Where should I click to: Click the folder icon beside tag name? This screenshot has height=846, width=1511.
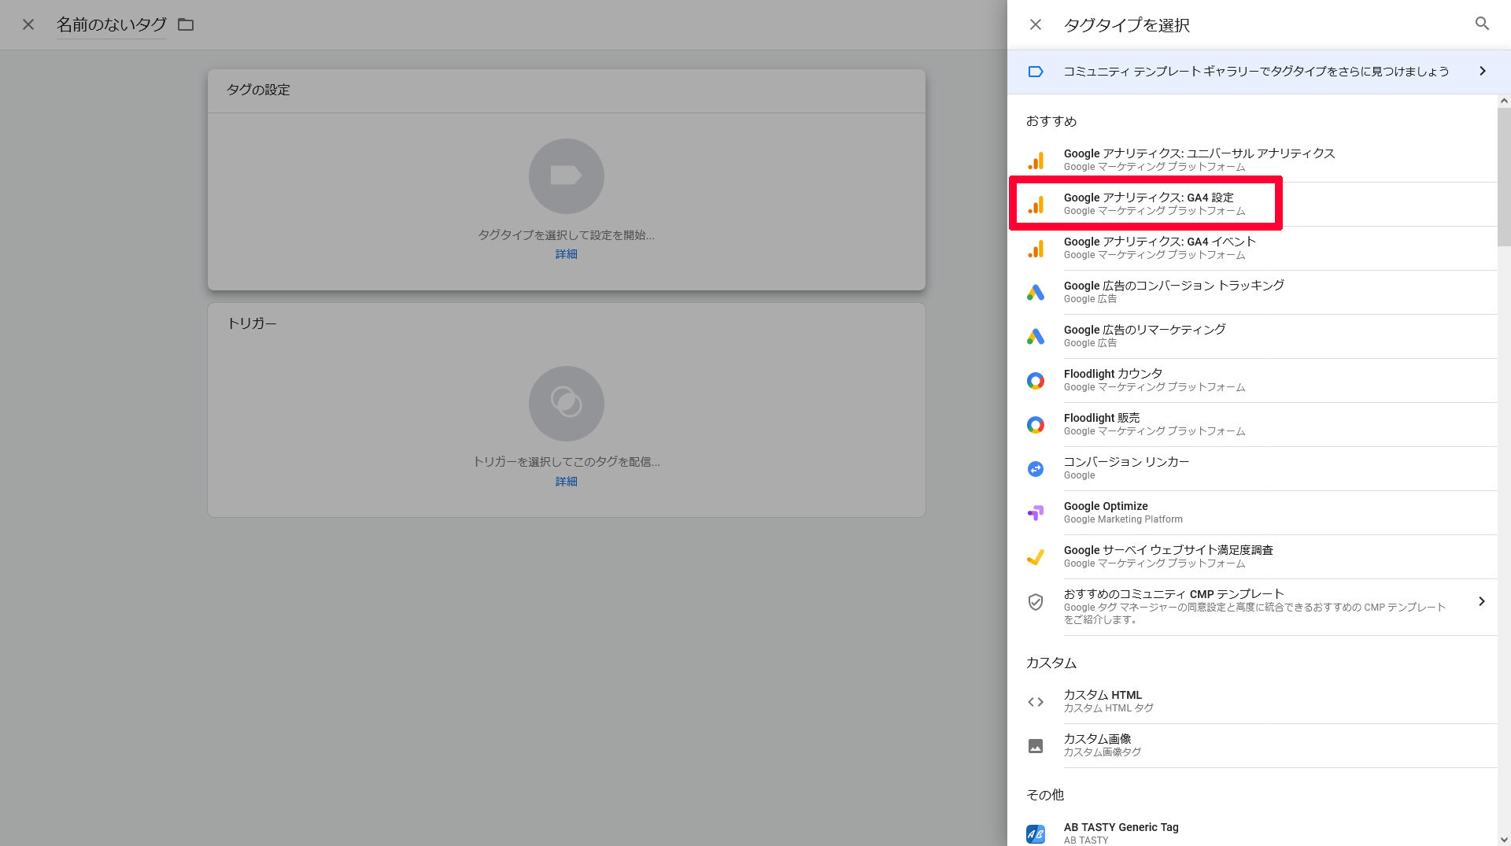(186, 24)
